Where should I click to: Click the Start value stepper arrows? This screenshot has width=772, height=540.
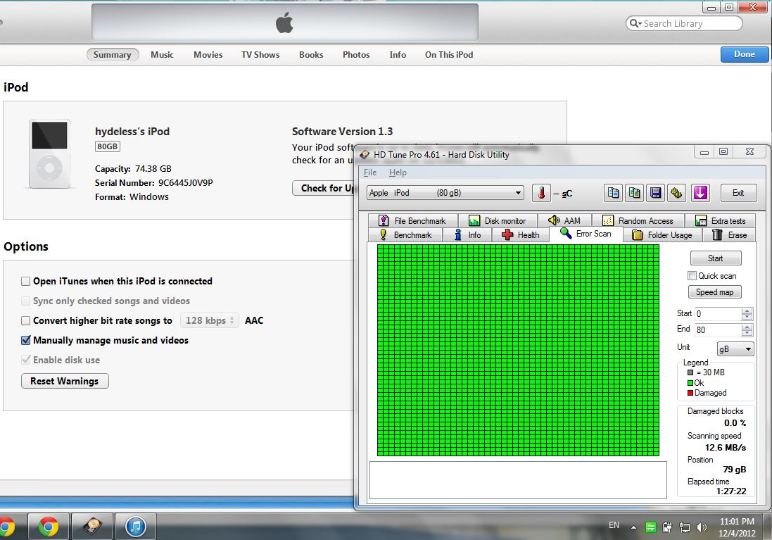point(747,314)
